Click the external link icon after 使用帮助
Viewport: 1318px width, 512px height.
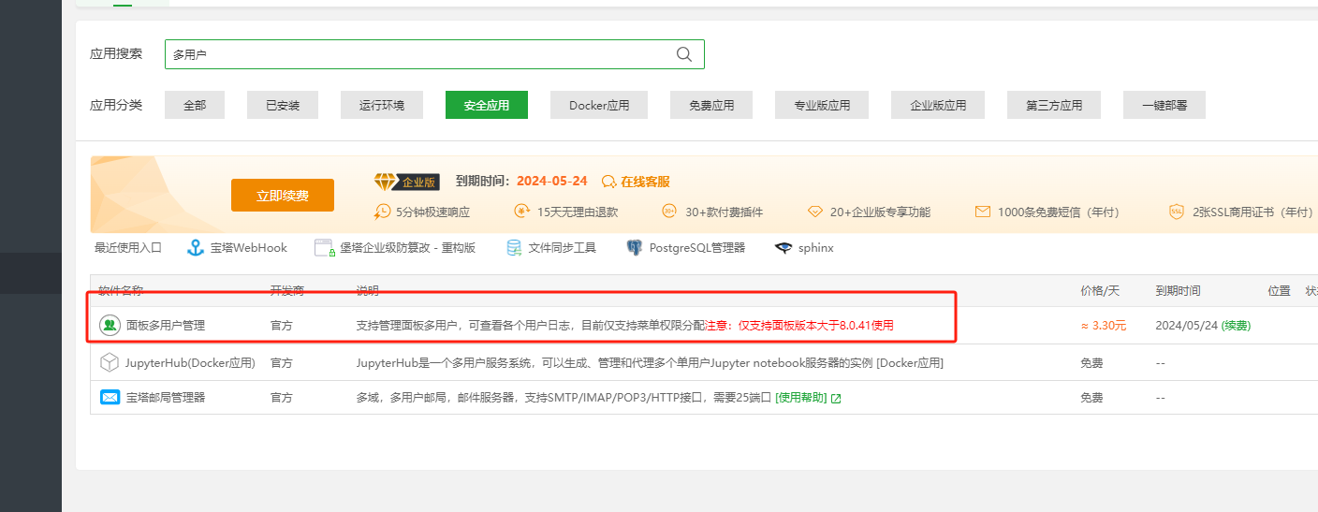coord(836,399)
